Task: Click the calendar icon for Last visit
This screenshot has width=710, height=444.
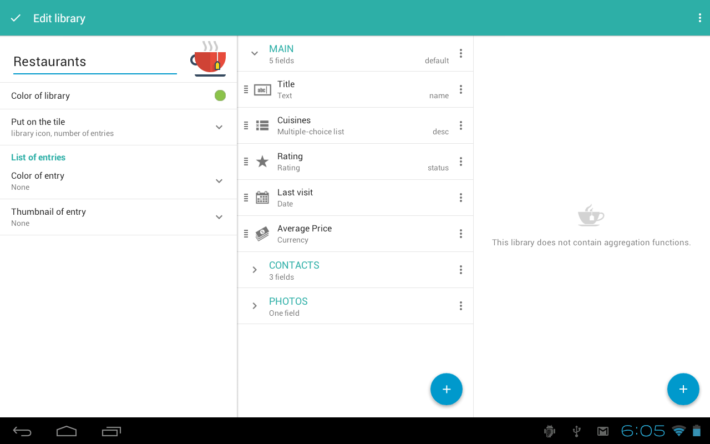Action: coord(262,197)
